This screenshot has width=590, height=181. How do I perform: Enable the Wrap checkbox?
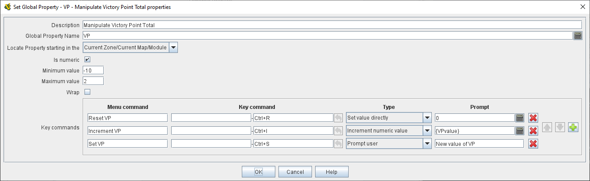click(x=88, y=93)
